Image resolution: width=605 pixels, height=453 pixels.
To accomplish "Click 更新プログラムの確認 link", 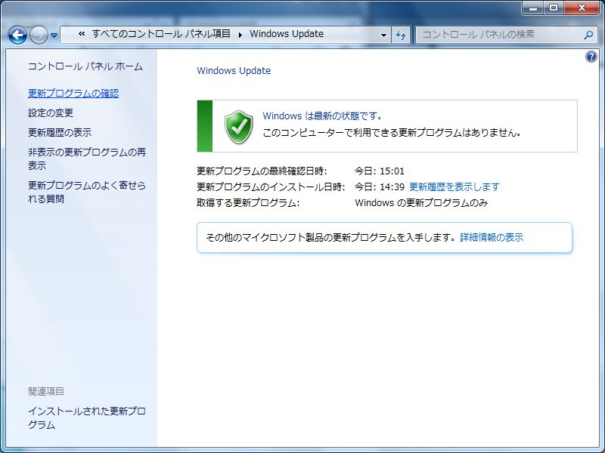I will [x=73, y=93].
